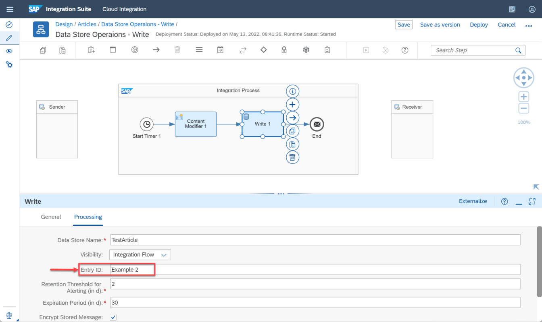
Task: Zoom out with the minus button
Action: coord(523,108)
